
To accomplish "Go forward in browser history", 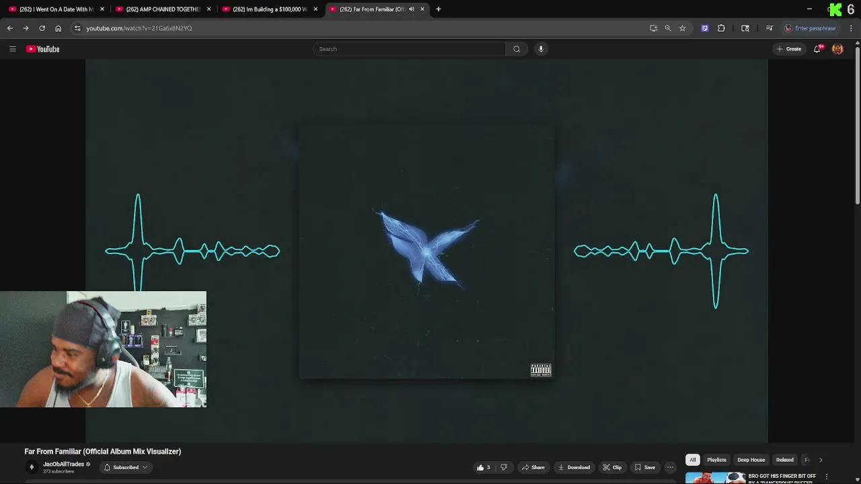I will [x=26, y=28].
